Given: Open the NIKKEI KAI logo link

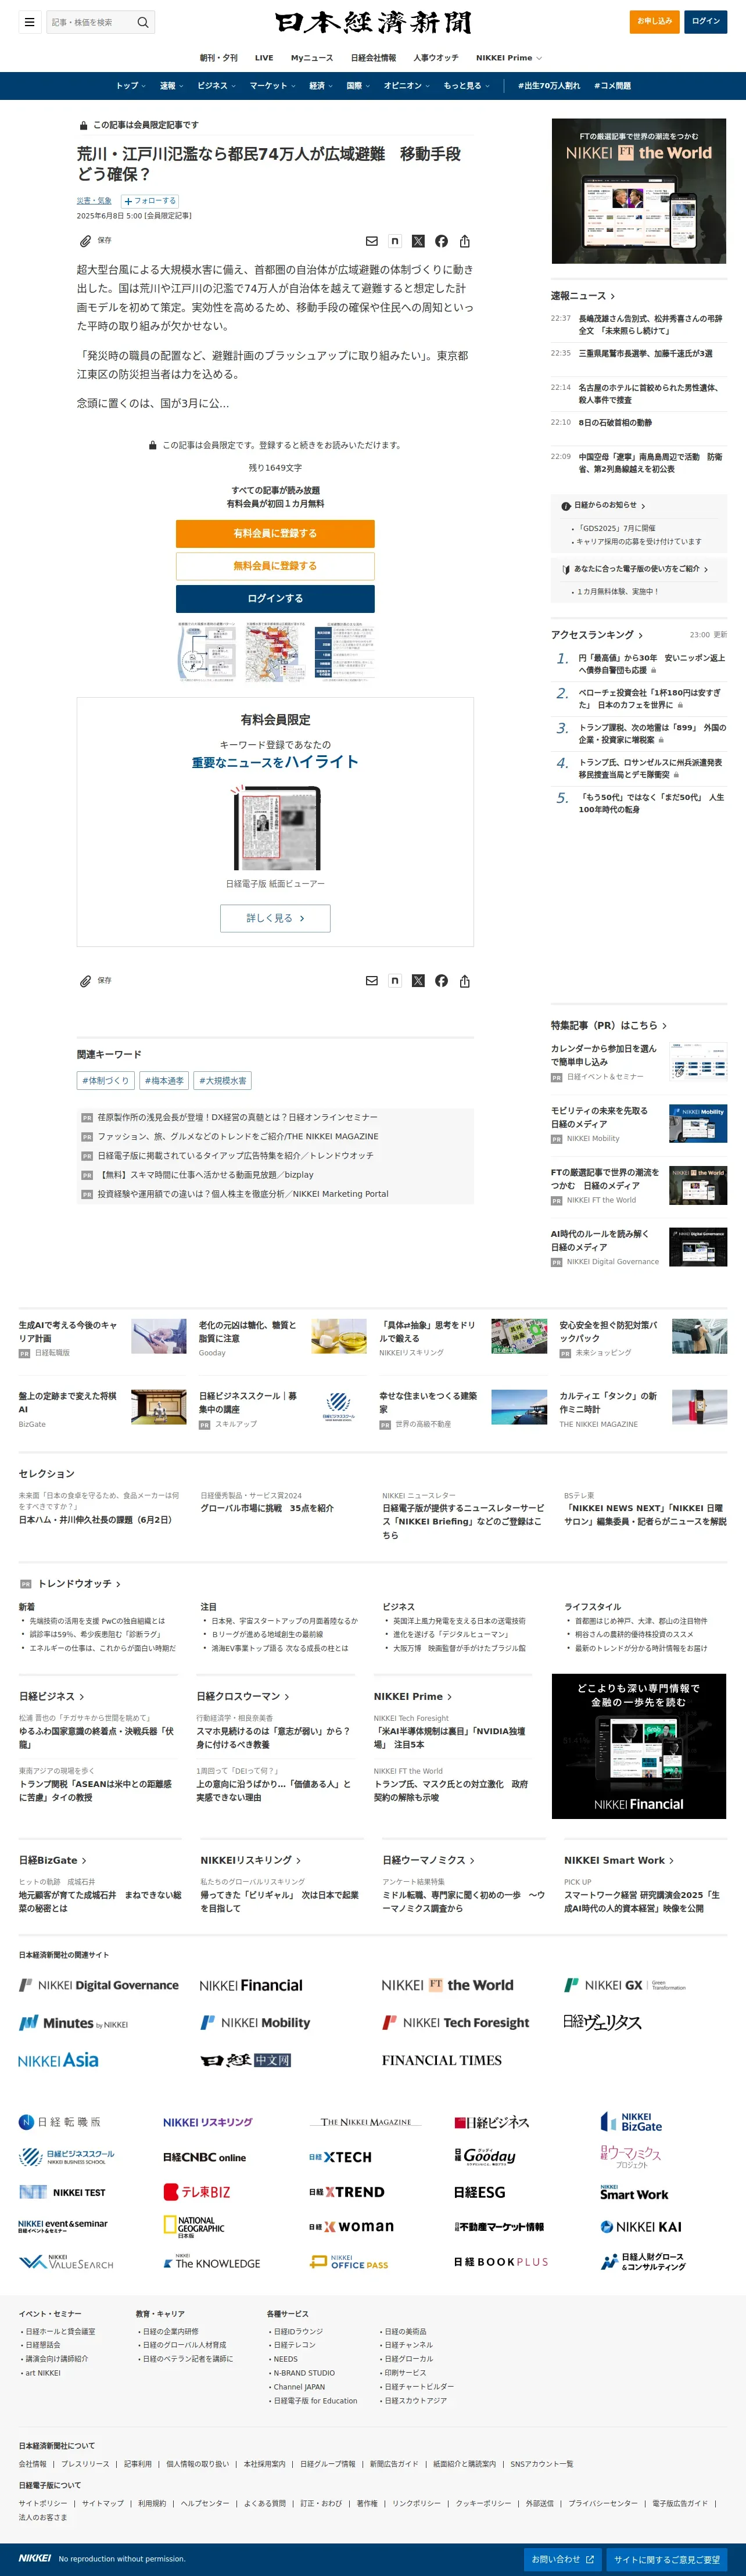Looking at the screenshot, I should 641,2227.
